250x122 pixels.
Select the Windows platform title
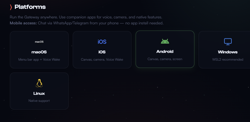point(228,52)
